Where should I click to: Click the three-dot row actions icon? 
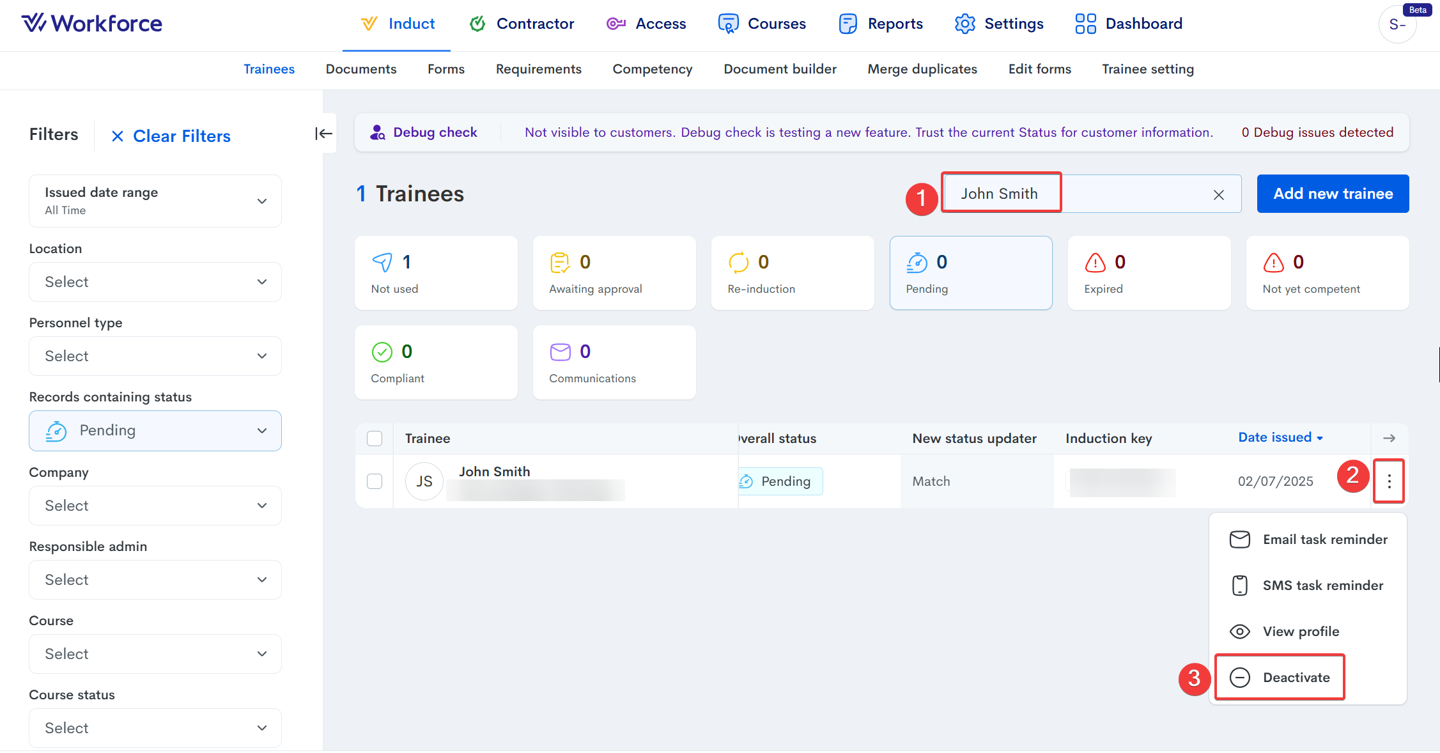pos(1389,481)
